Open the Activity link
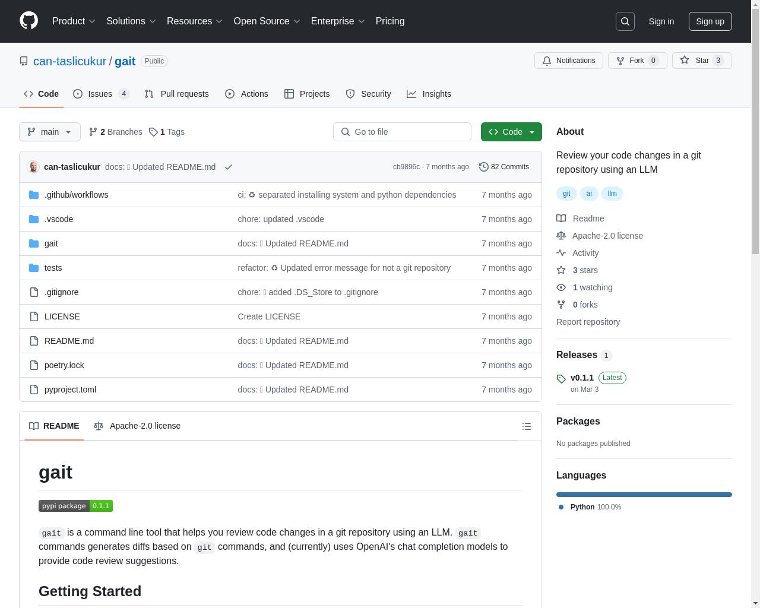 (x=577, y=253)
